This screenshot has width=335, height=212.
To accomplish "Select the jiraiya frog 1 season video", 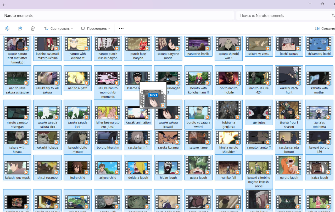I will [289, 115].
